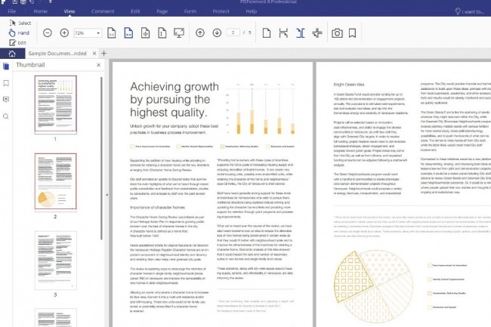Select the Two-page continuous layout icon
The height and width of the screenshot is (327, 491).
coord(317,33)
